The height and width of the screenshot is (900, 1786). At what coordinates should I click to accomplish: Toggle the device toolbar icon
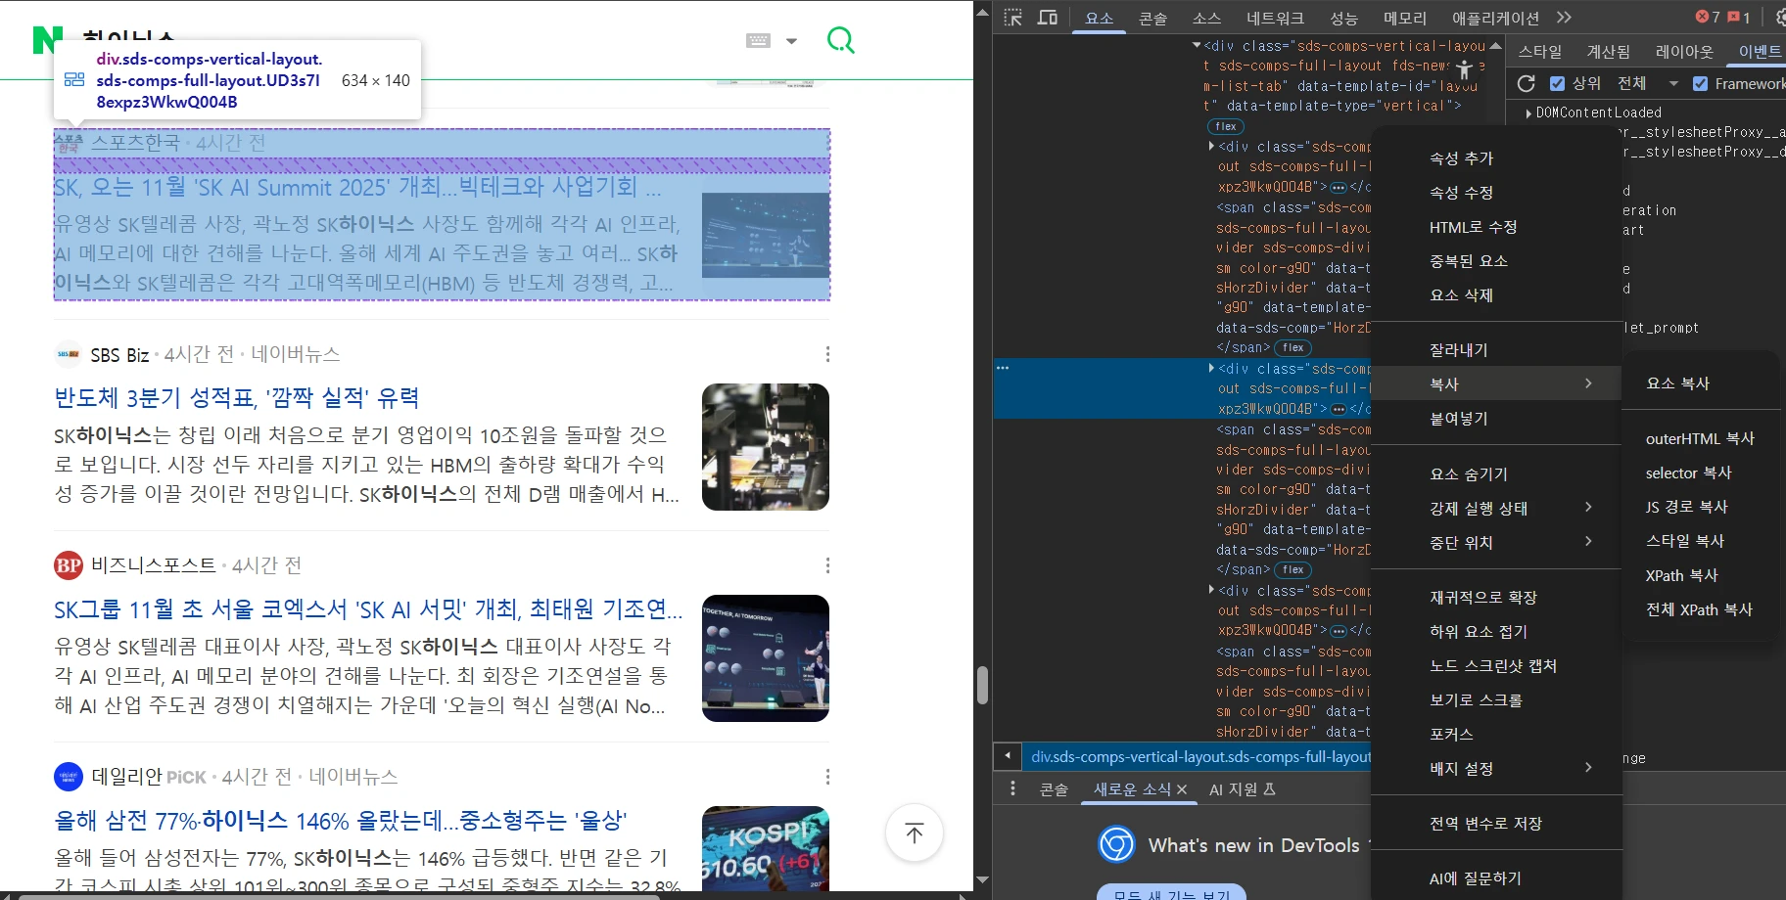pyautogui.click(x=1047, y=18)
